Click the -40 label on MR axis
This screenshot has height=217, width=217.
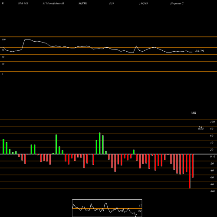point(212,171)
